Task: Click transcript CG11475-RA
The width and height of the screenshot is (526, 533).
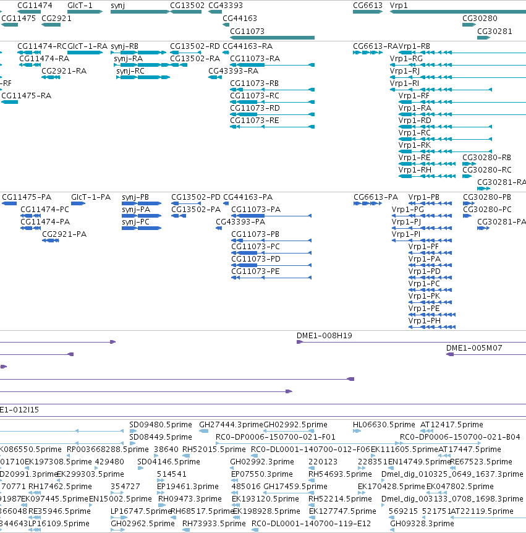Action: coord(26,96)
